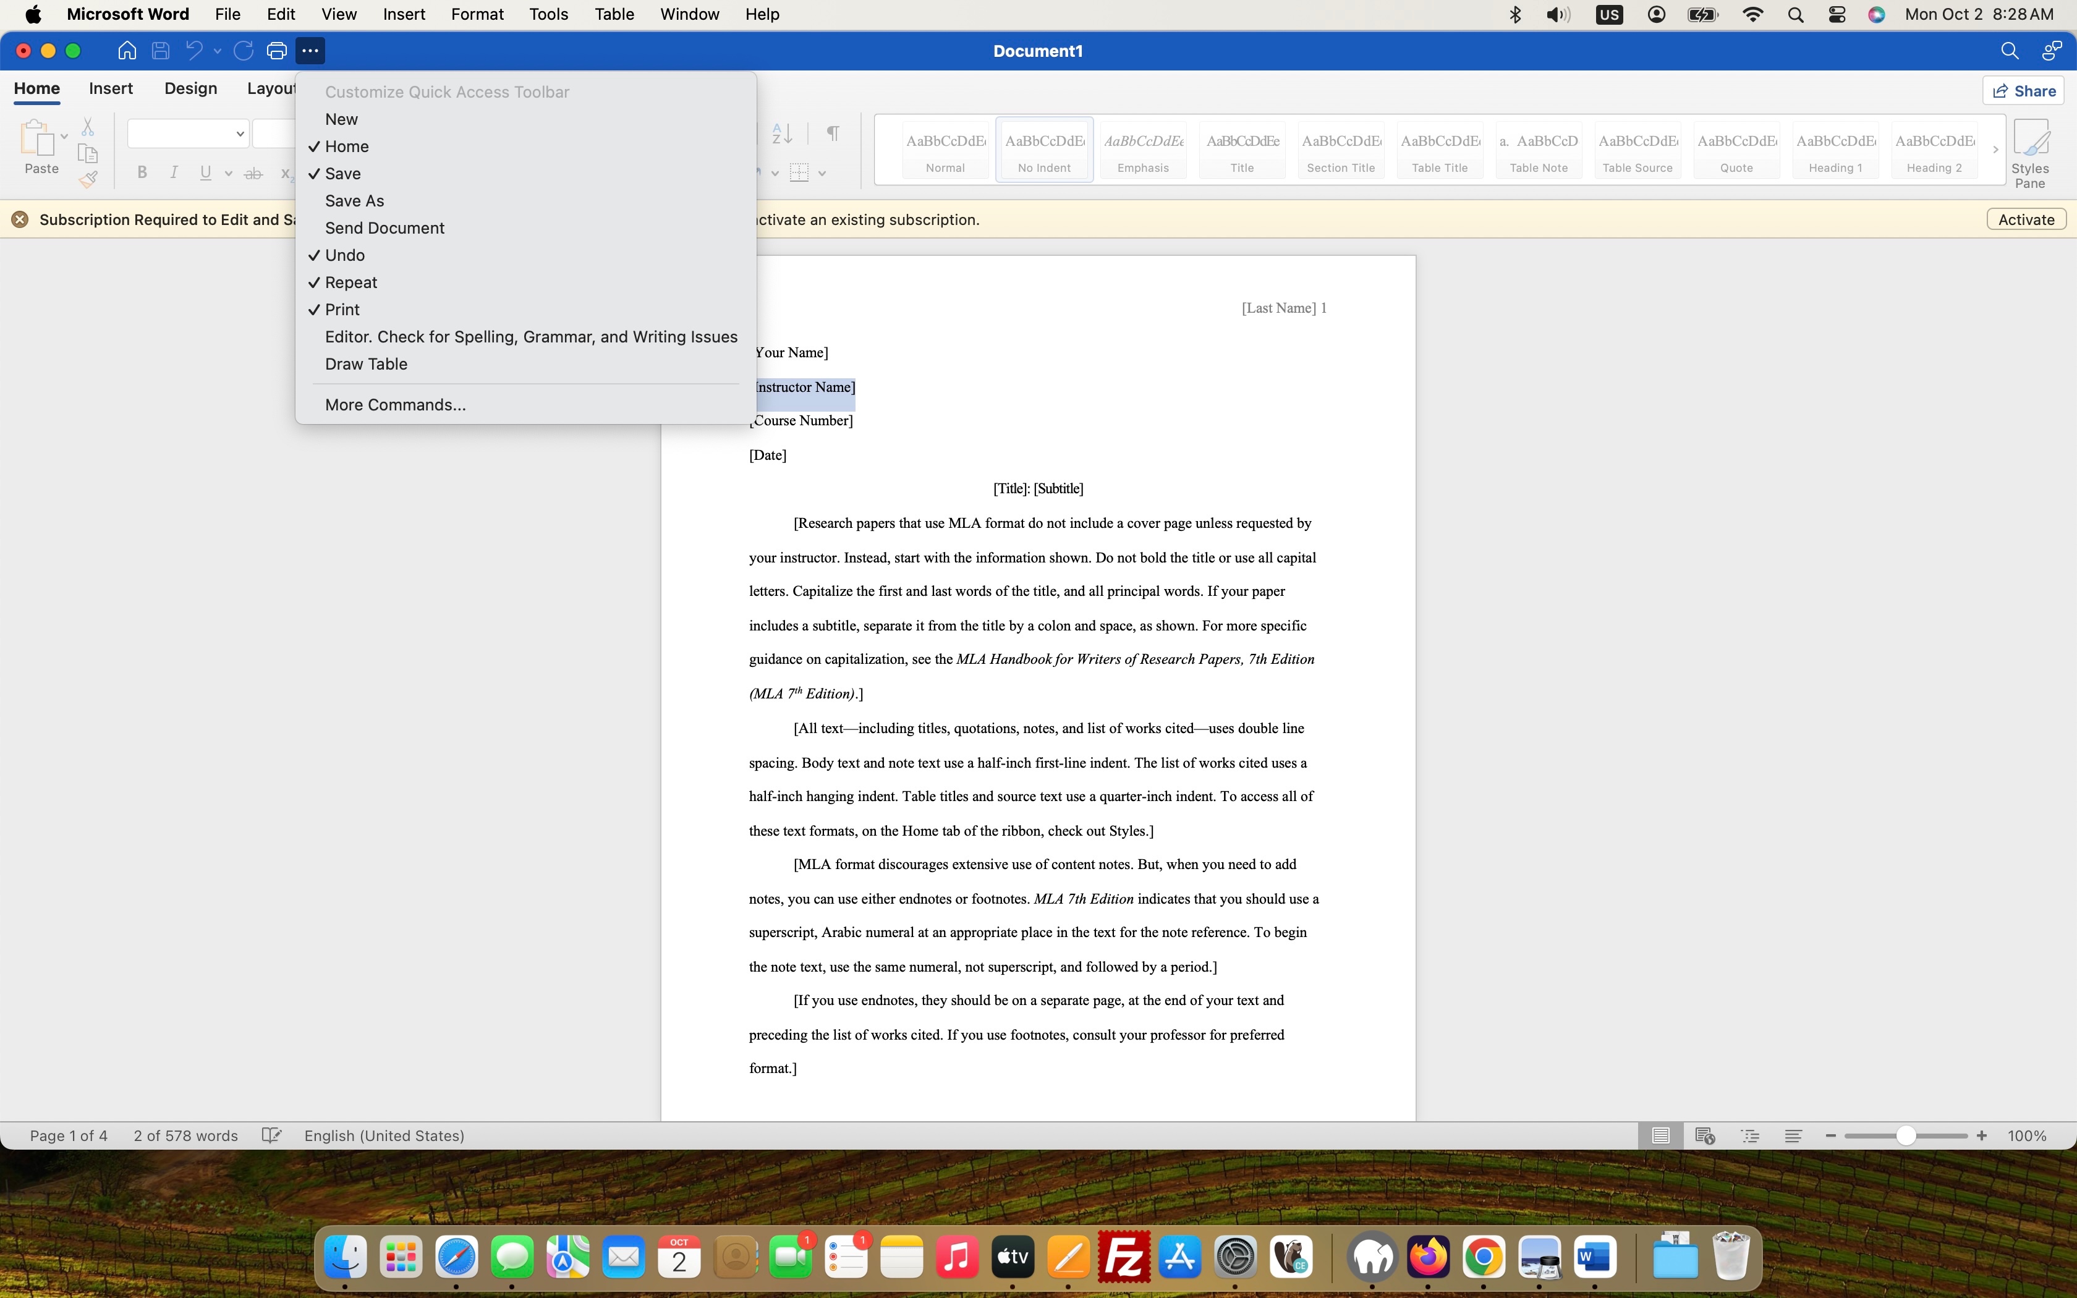Viewport: 2077px width, 1298px height.
Task: Click the Share button
Action: point(2024,91)
